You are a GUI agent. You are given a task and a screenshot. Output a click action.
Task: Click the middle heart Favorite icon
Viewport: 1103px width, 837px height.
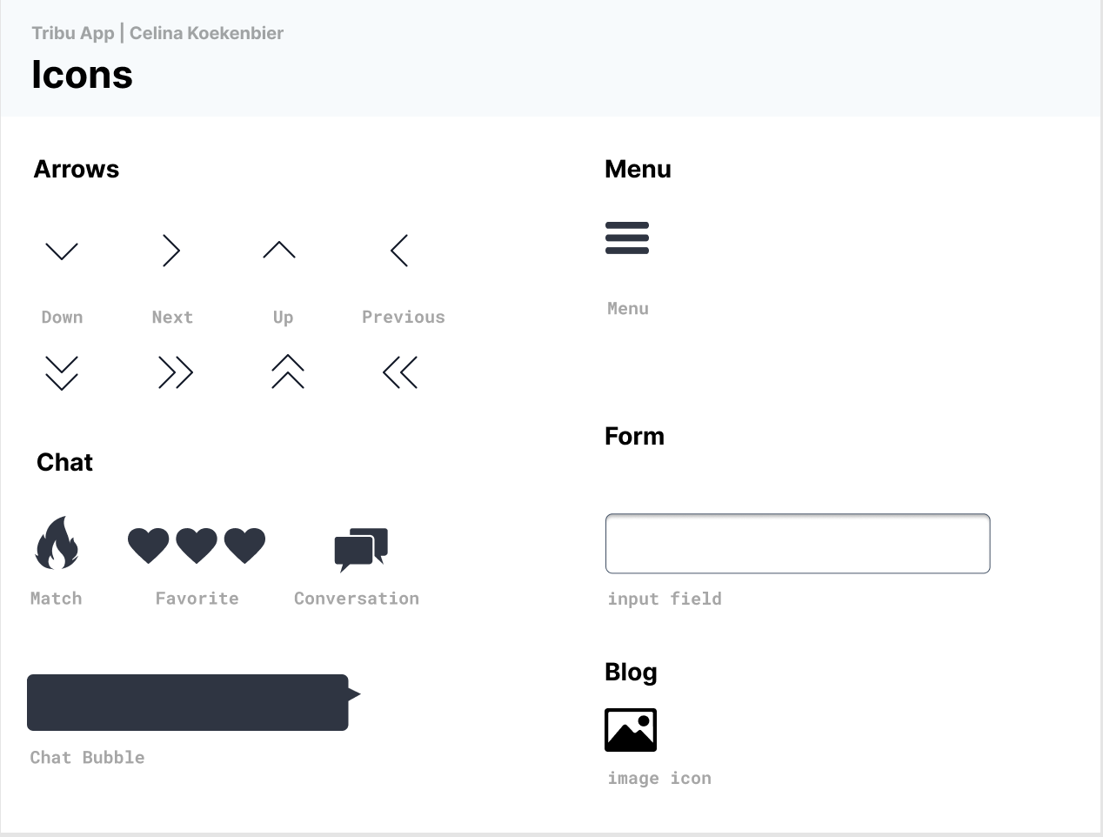197,546
